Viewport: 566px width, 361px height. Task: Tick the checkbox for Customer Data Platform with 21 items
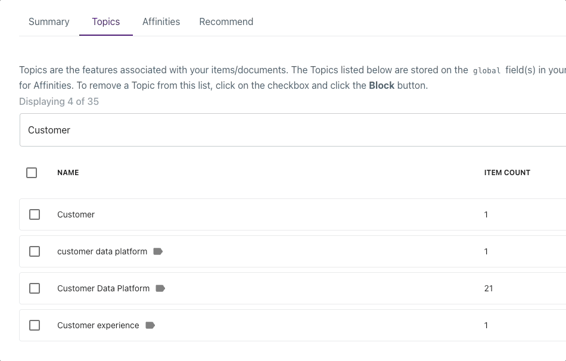click(x=35, y=288)
